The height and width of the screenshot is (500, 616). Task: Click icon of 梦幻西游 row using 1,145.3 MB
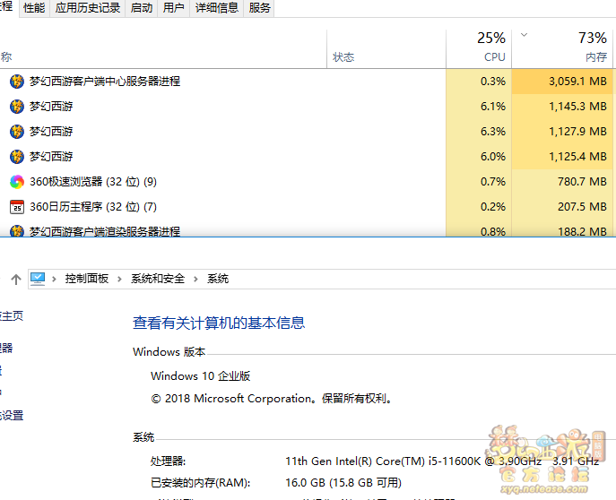(17, 107)
